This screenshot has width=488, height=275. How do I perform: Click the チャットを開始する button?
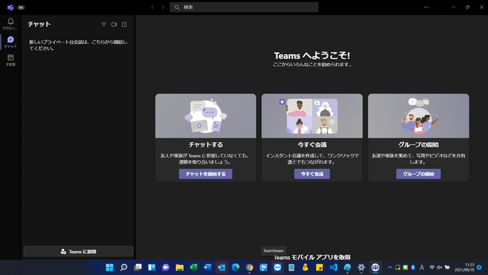click(x=205, y=174)
